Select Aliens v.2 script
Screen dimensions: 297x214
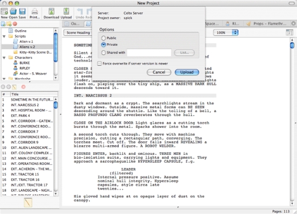(28, 47)
